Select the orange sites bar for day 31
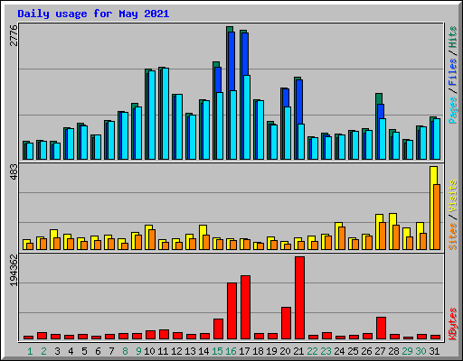 tap(437, 217)
